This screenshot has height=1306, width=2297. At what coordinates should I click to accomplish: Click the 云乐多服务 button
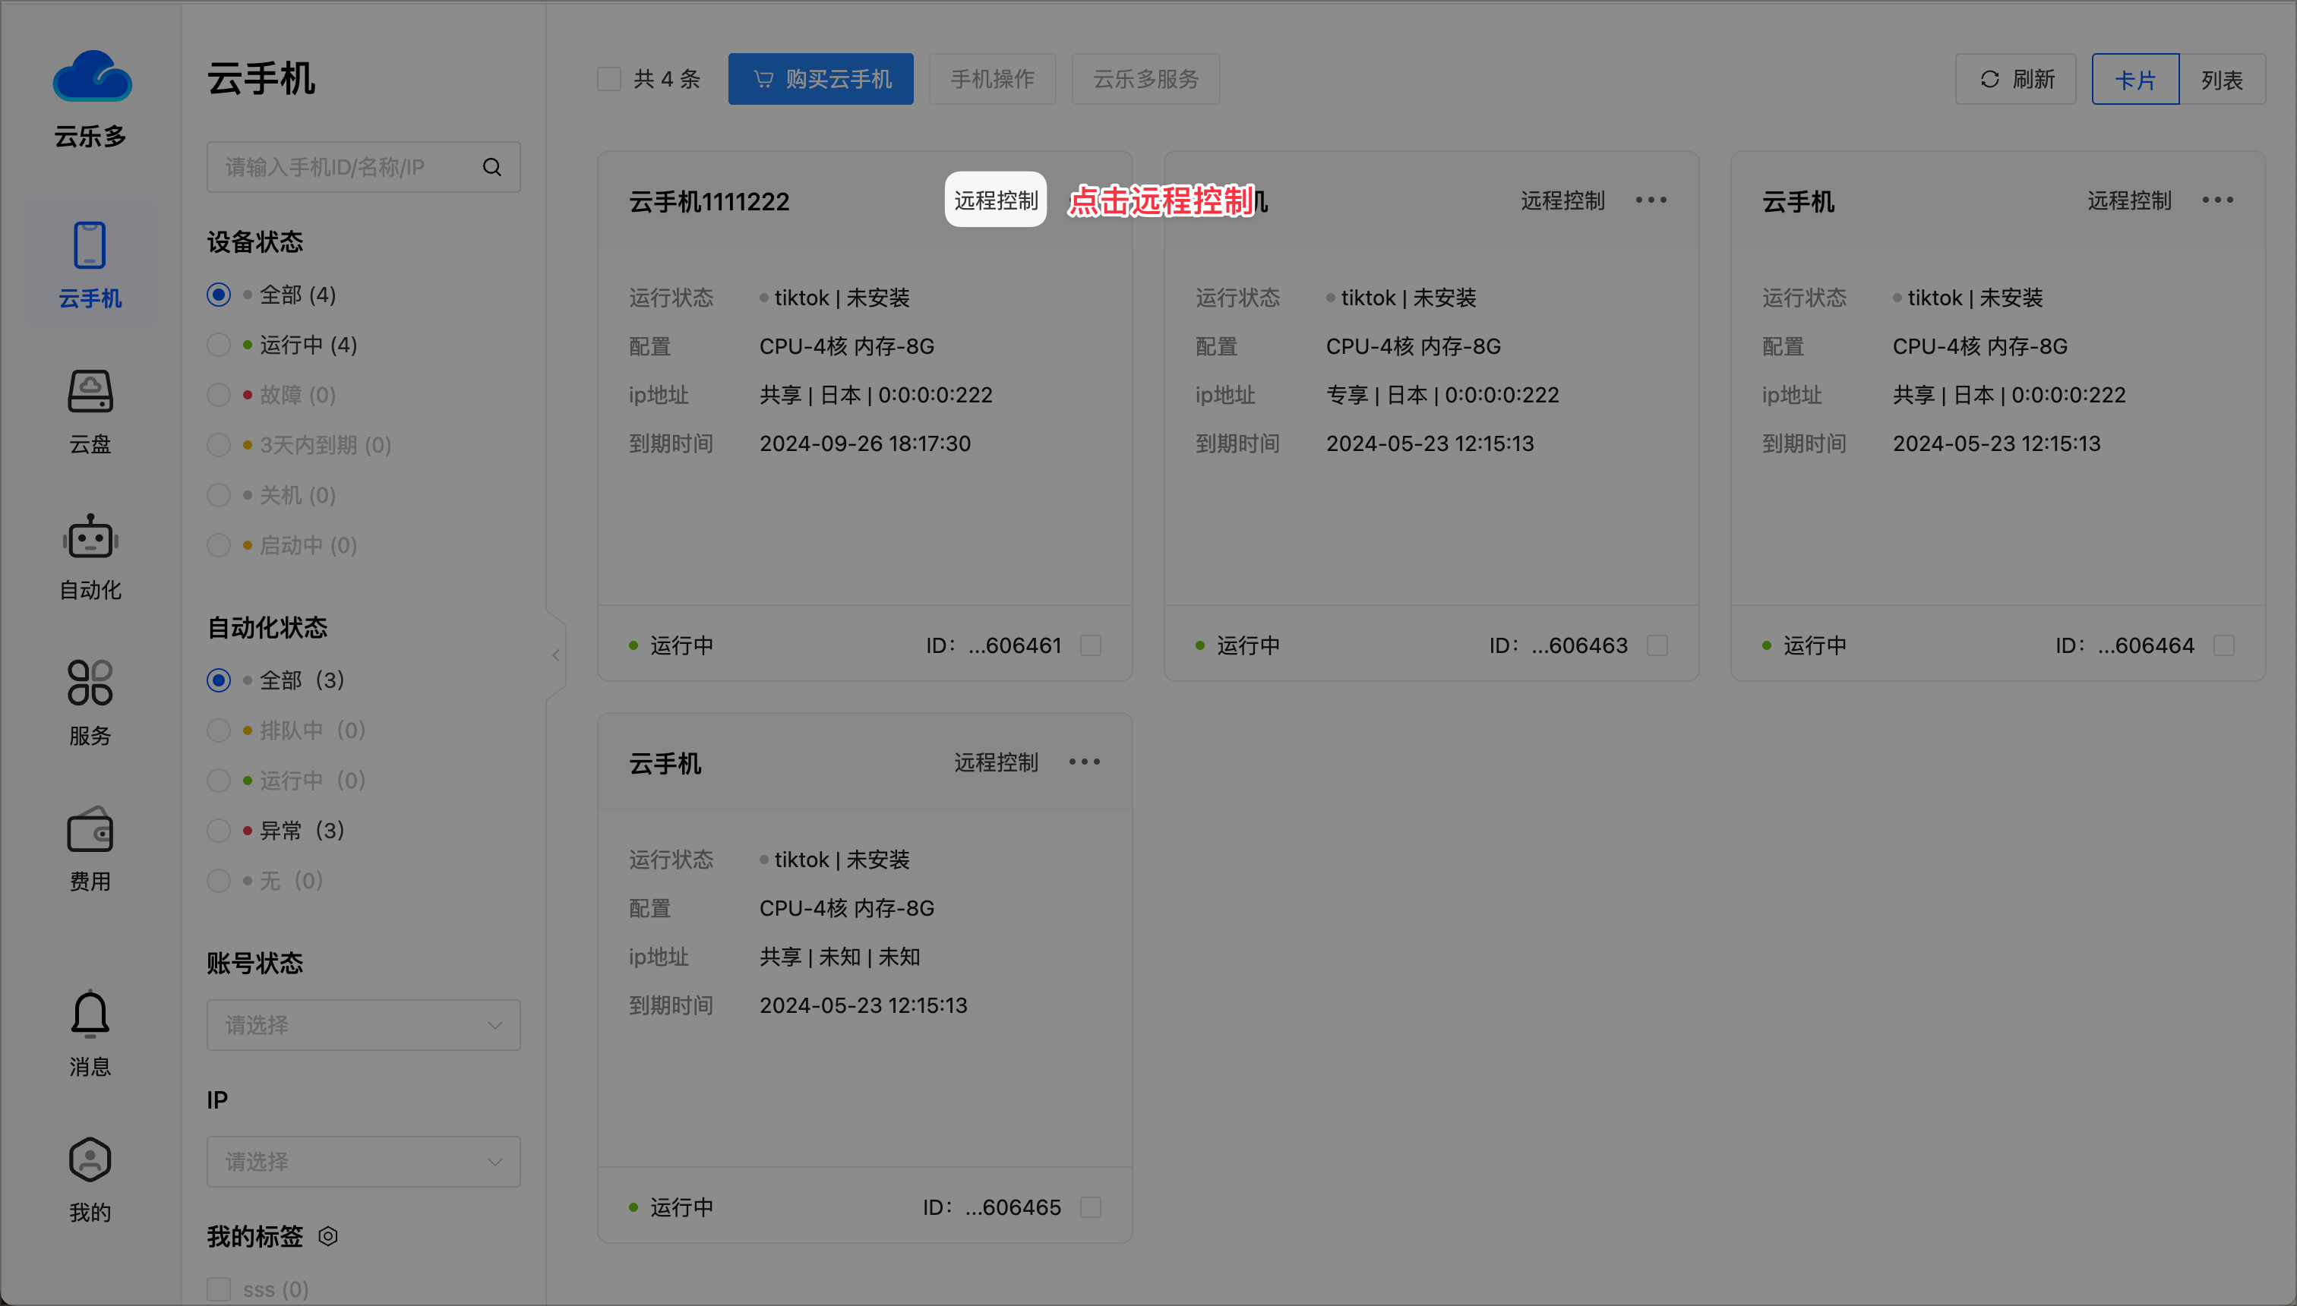pos(1145,79)
